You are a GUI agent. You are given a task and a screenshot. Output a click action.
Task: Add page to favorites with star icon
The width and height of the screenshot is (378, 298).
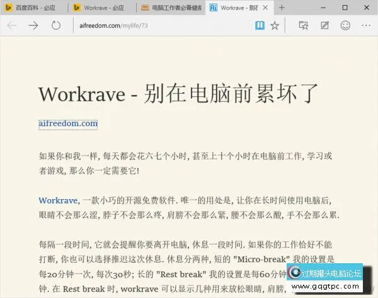(275, 25)
